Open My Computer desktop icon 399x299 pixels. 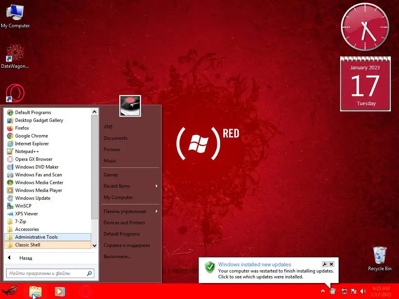click(15, 16)
